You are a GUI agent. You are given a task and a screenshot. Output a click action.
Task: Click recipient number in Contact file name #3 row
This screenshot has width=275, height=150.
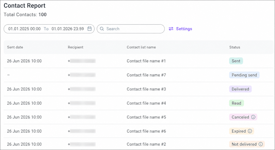pyautogui.click(x=82, y=89)
